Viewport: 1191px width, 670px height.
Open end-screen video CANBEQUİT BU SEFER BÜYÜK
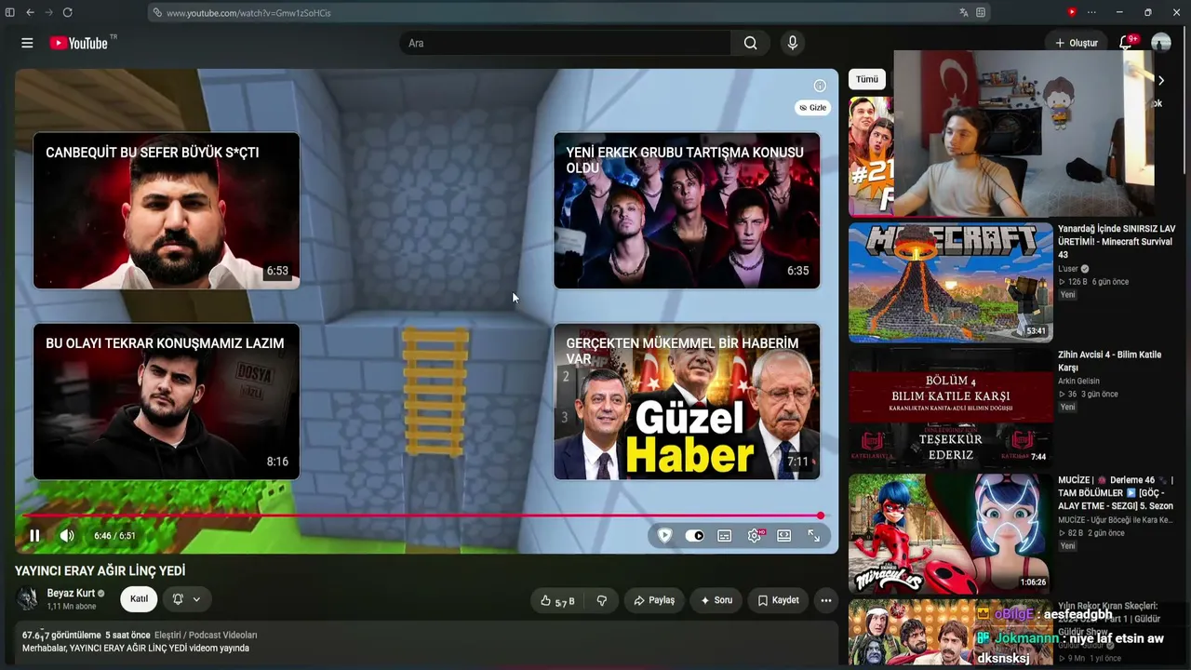tap(167, 211)
